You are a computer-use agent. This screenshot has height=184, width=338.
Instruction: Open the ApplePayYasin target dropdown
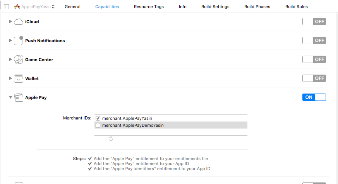pyautogui.click(x=34, y=7)
